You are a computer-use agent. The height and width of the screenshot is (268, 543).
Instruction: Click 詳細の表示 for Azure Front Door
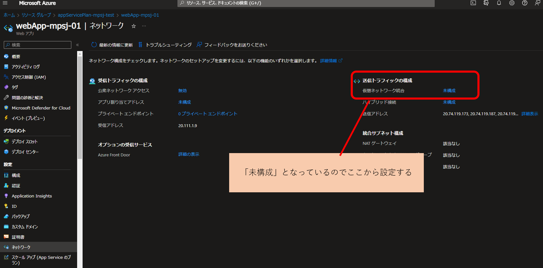click(189, 154)
